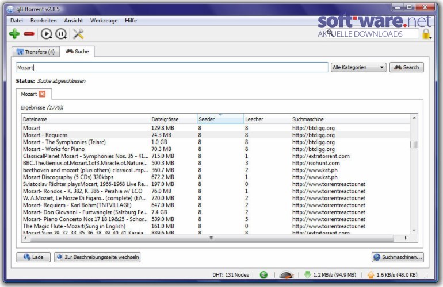Click the green down arrow download speed icon
443x287 pixels.
tap(307, 274)
